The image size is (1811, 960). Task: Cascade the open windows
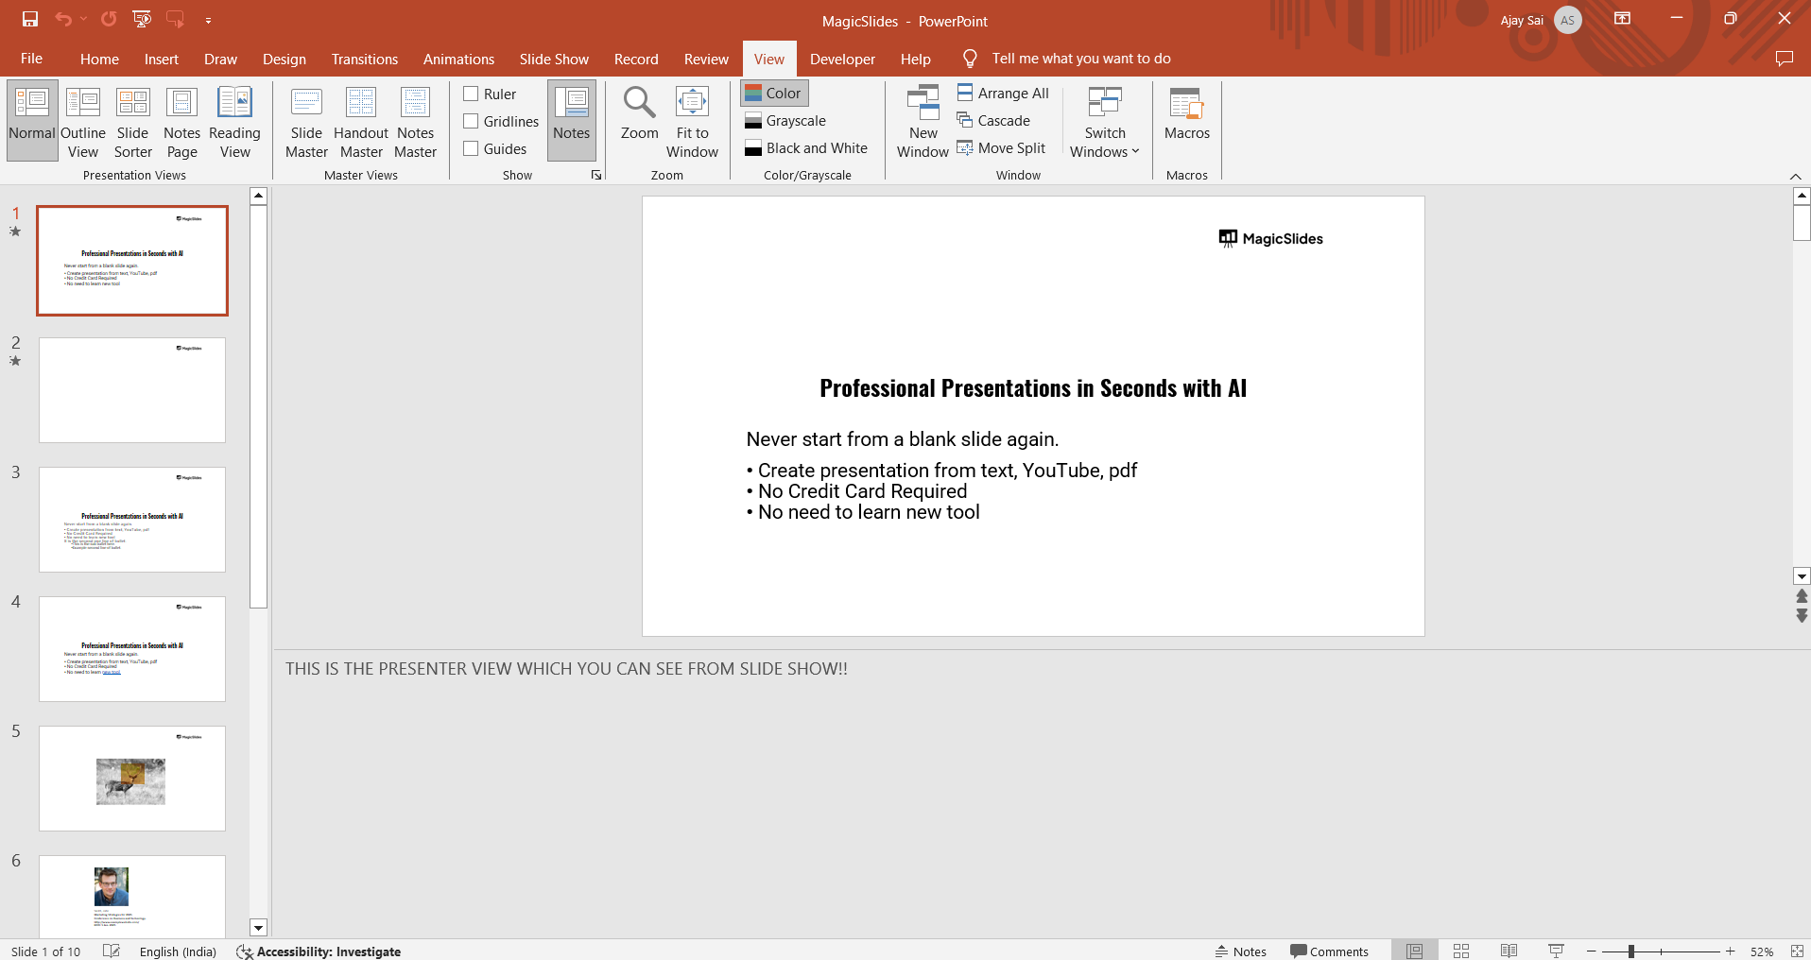click(x=993, y=120)
